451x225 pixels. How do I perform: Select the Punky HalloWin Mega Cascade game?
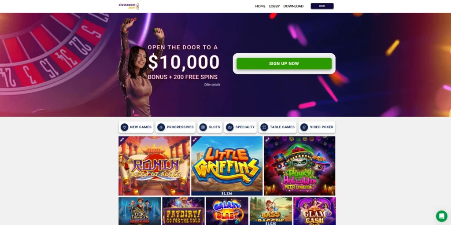(299, 166)
